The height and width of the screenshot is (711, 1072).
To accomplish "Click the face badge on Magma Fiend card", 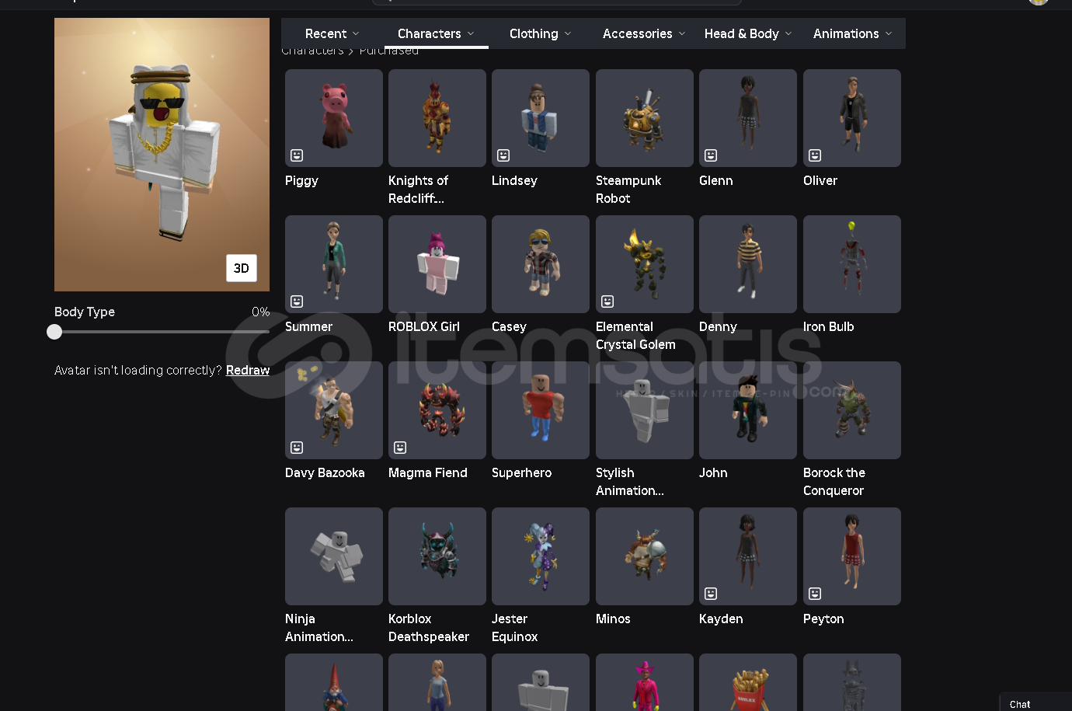I will point(400,448).
